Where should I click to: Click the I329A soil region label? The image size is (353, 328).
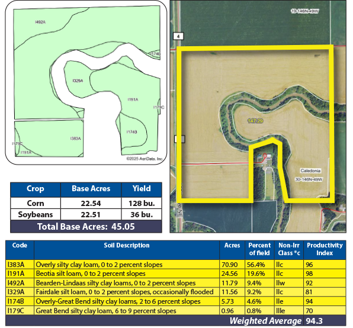[x=78, y=81]
